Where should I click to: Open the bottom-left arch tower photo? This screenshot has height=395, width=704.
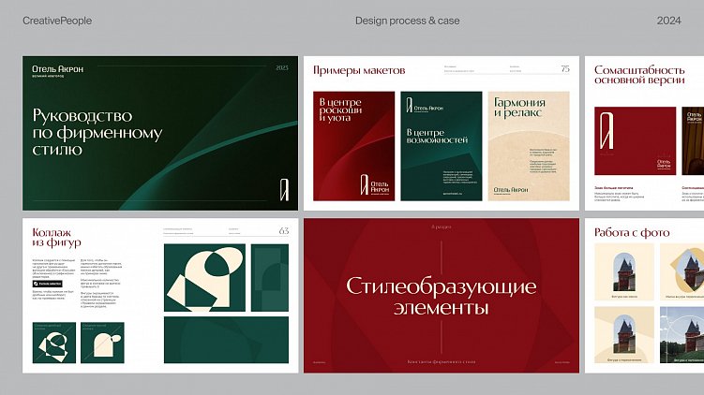tap(624, 335)
